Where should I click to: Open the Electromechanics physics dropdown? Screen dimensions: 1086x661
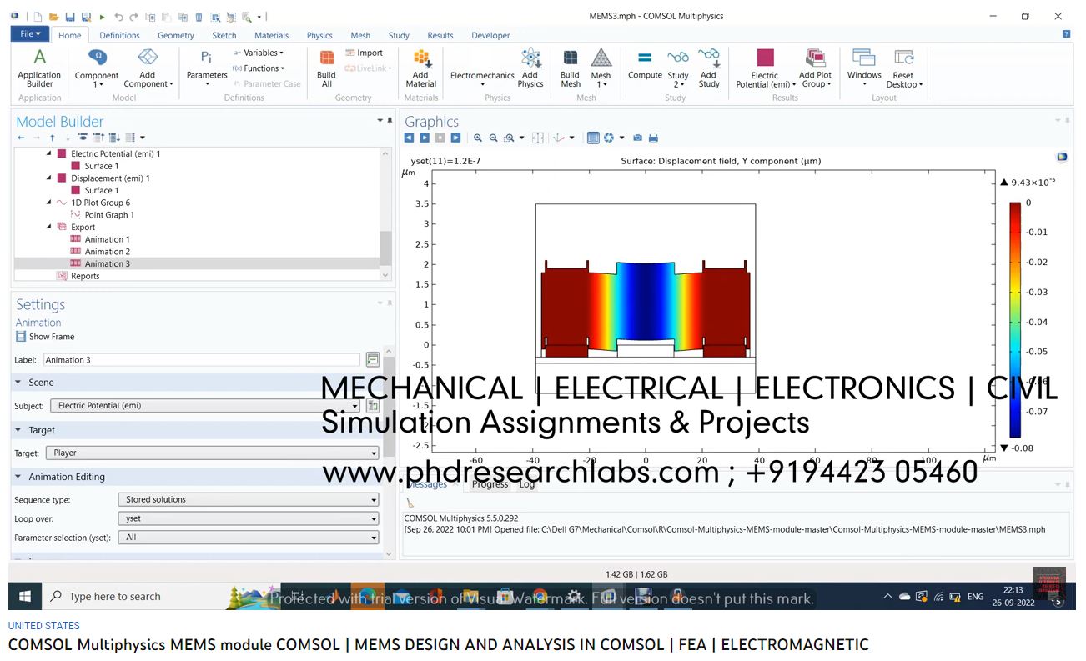[x=482, y=78]
